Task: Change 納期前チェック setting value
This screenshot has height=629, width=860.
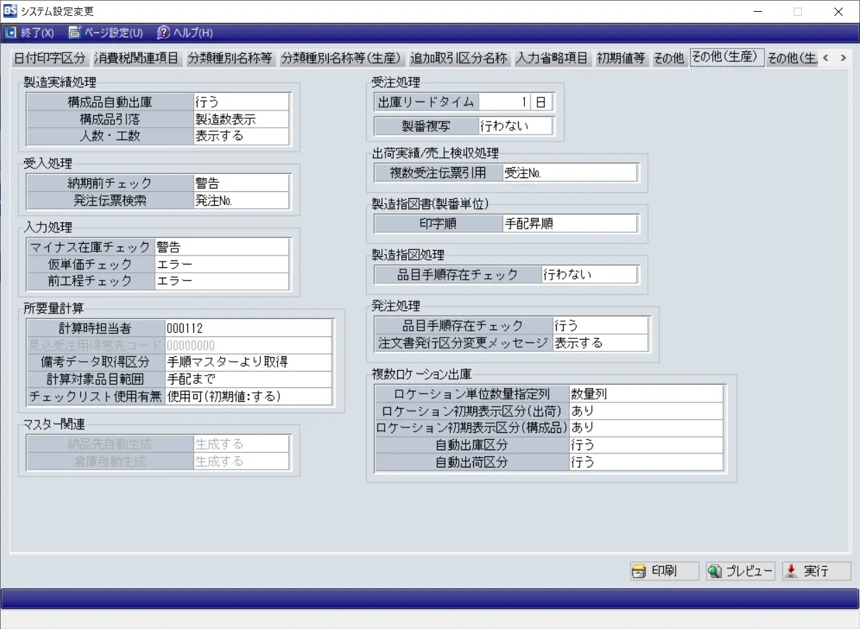Action: point(240,184)
